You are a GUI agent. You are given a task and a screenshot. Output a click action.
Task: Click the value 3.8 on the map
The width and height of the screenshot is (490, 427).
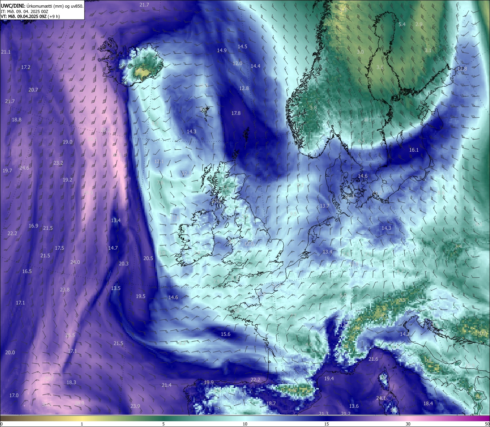pos(313,108)
